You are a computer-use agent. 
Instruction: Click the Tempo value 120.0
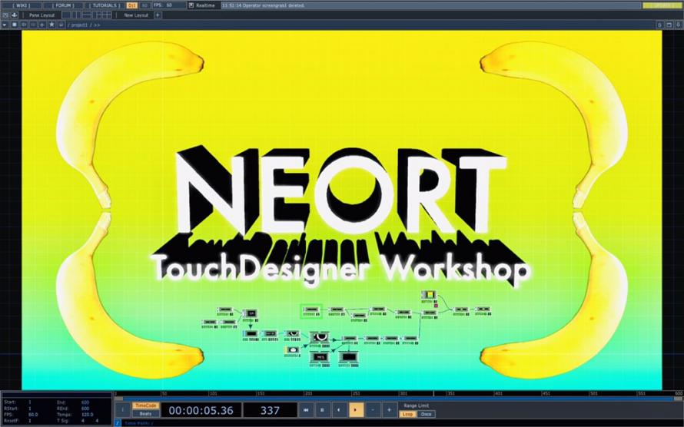(x=86, y=415)
